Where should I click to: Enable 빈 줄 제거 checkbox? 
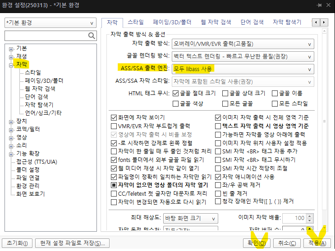pos(218,194)
